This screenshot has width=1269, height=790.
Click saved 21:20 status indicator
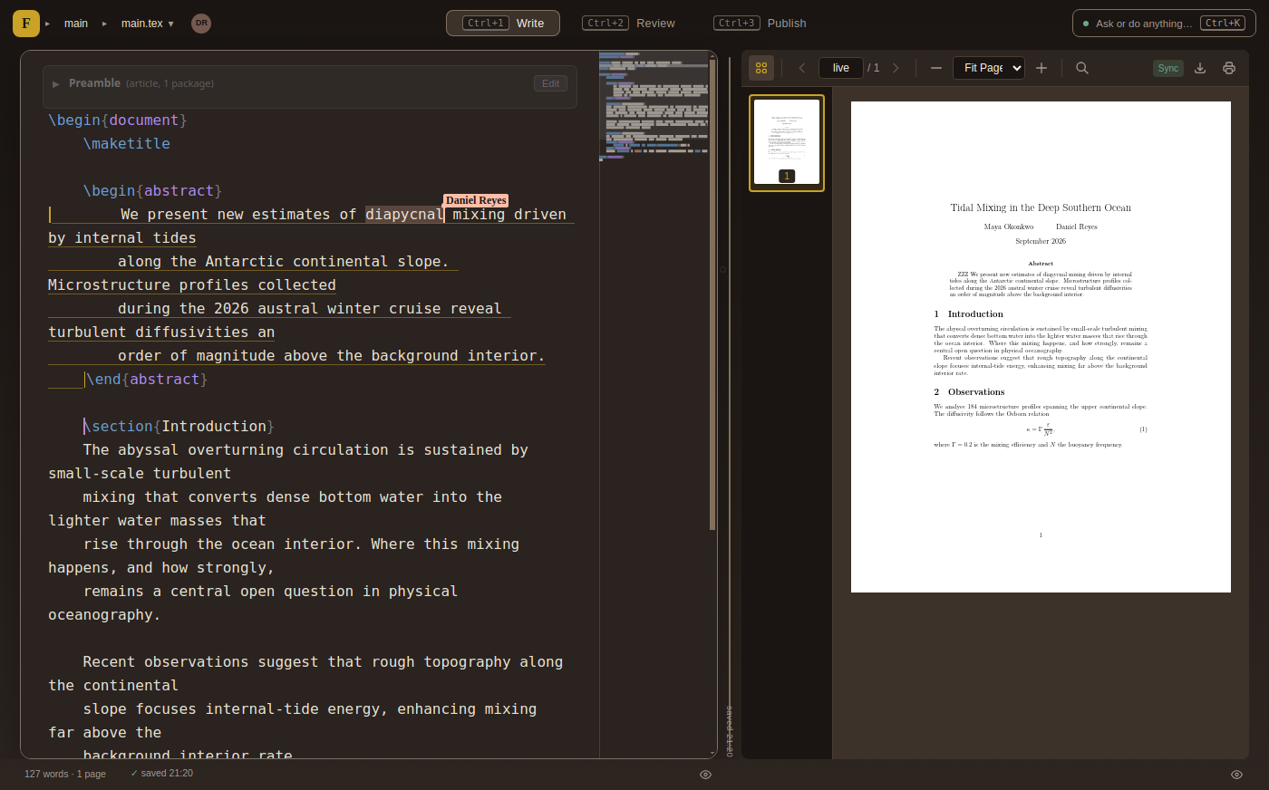[161, 773]
